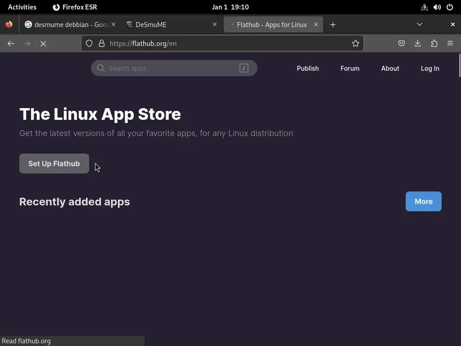Click the browser back arrow
This screenshot has height=346, width=461.
[11, 44]
